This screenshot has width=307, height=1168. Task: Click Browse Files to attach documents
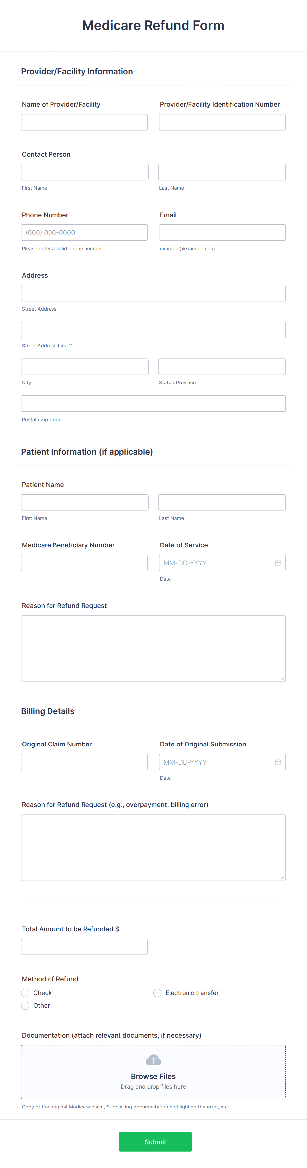click(x=153, y=1076)
